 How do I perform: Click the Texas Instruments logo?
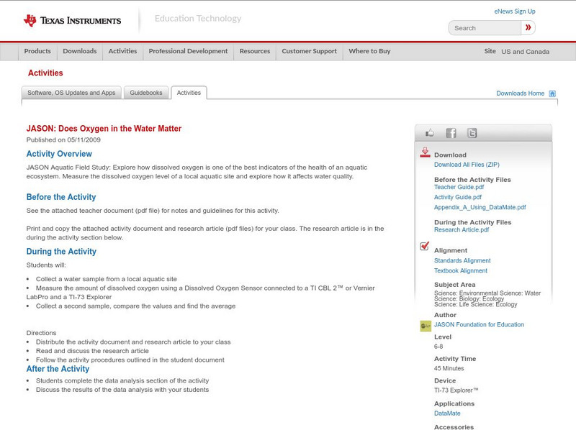tap(72, 21)
